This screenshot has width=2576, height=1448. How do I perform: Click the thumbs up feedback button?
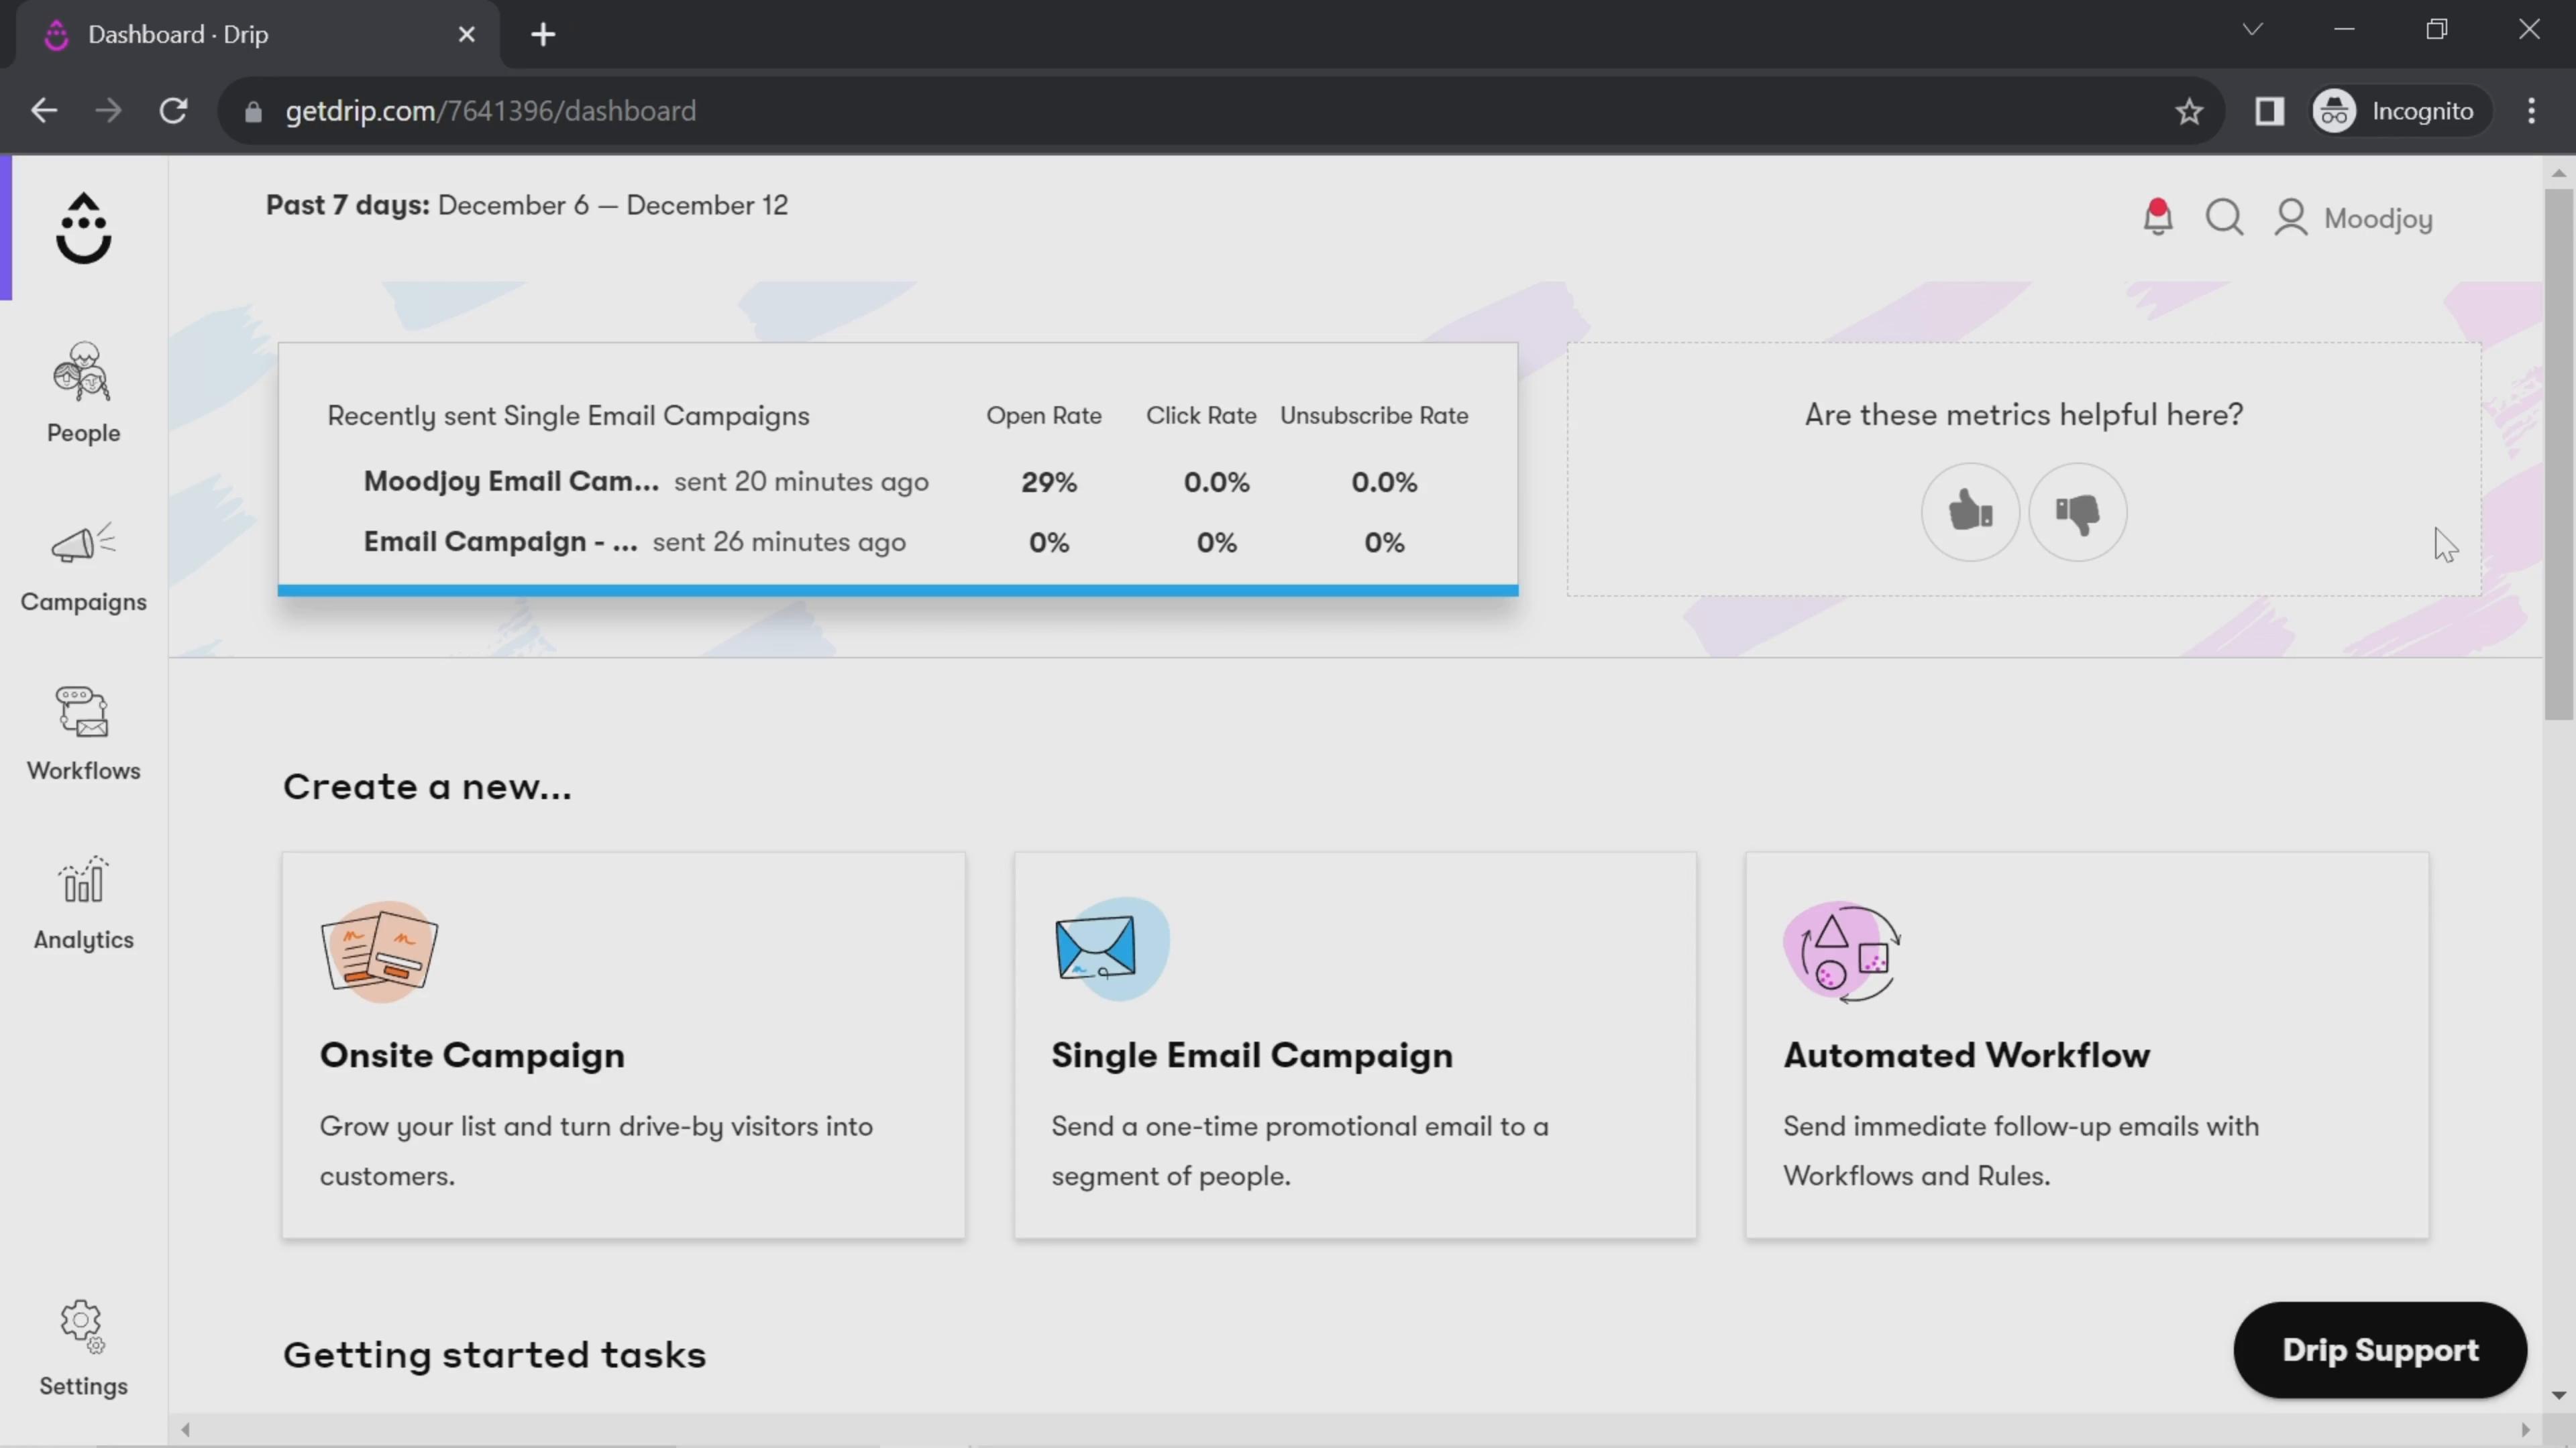click(x=1969, y=509)
